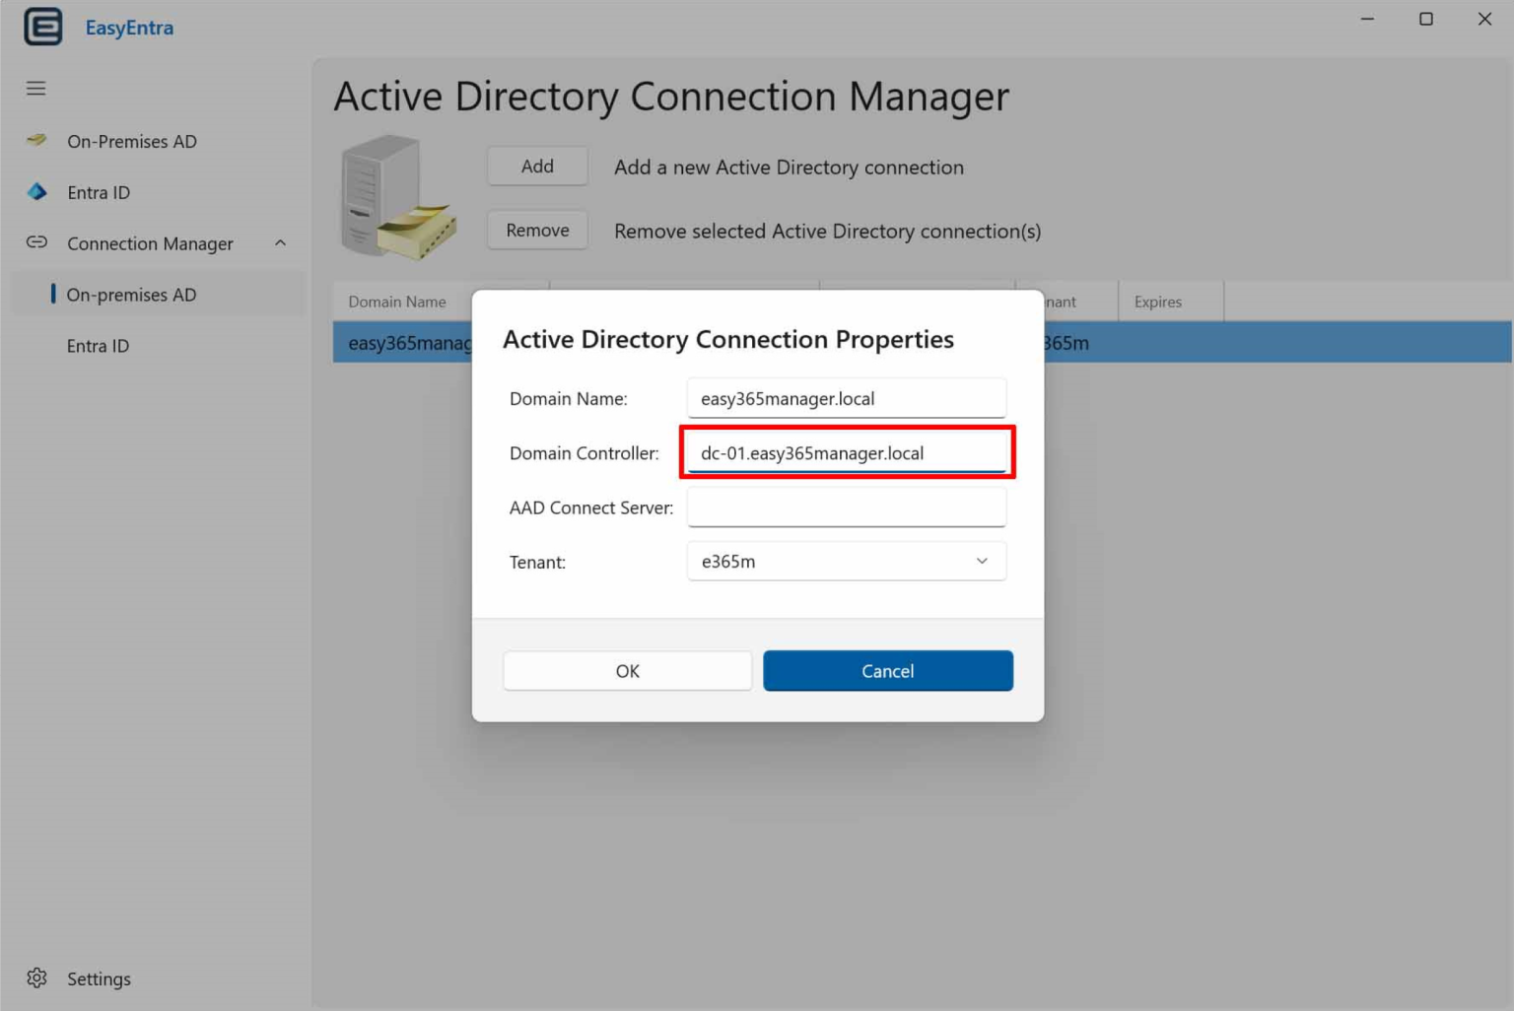Click the Remove connection button
Screen dimensions: 1514x1011
537,231
